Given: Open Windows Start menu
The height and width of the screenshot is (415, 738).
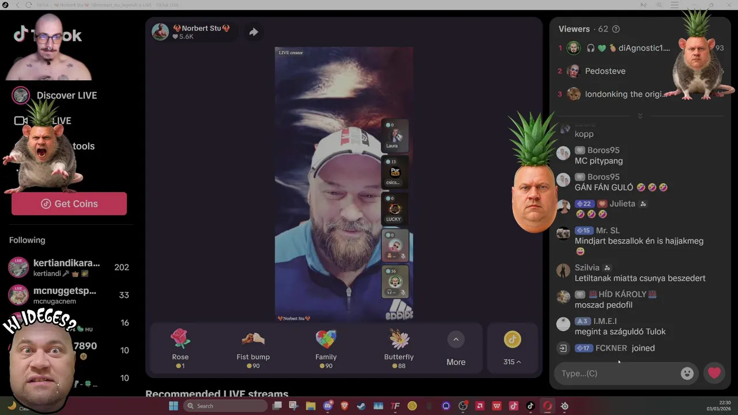Looking at the screenshot, I should click(x=174, y=406).
